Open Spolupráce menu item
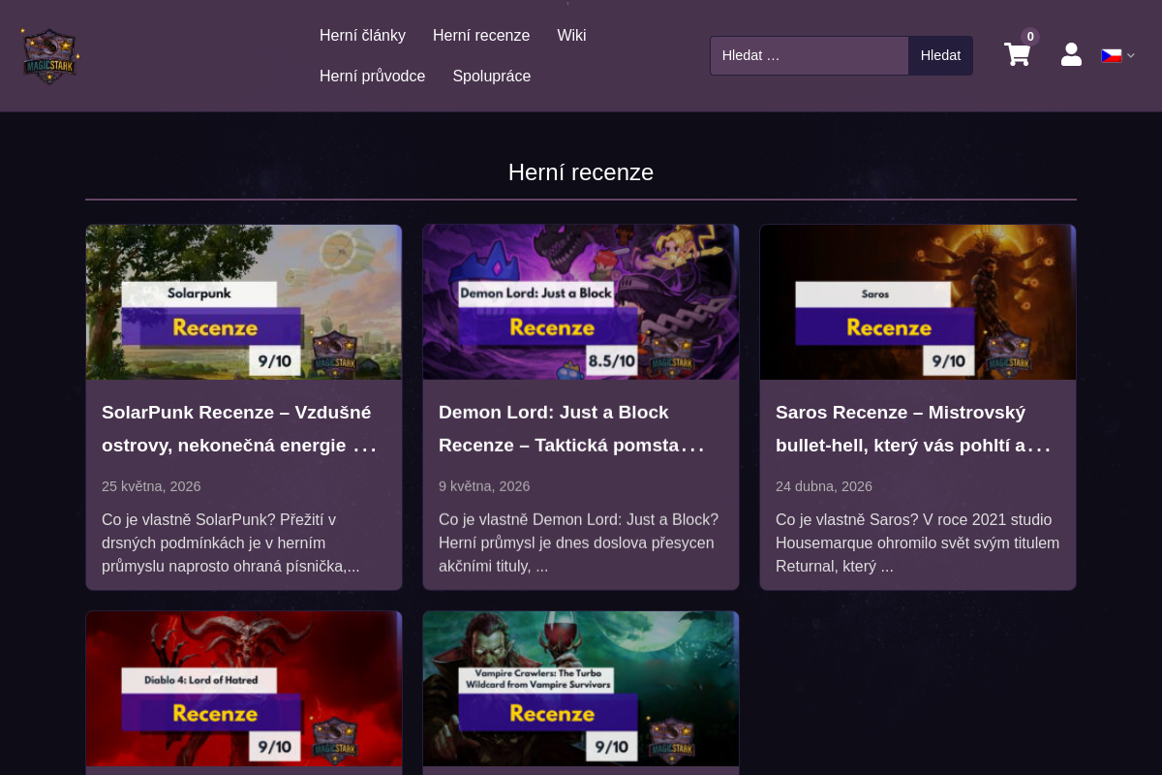Image resolution: width=1162 pixels, height=775 pixels. point(492,77)
